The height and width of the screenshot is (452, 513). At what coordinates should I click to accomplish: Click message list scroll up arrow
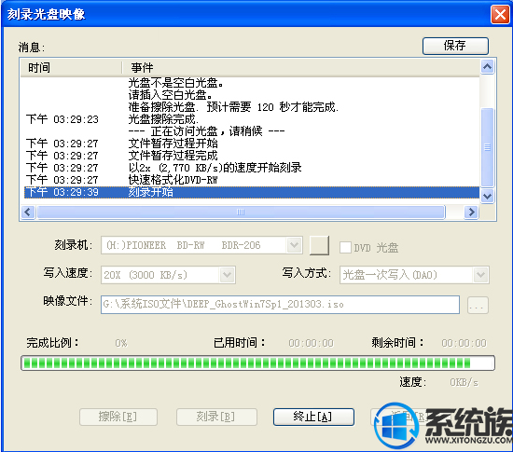[487, 67]
